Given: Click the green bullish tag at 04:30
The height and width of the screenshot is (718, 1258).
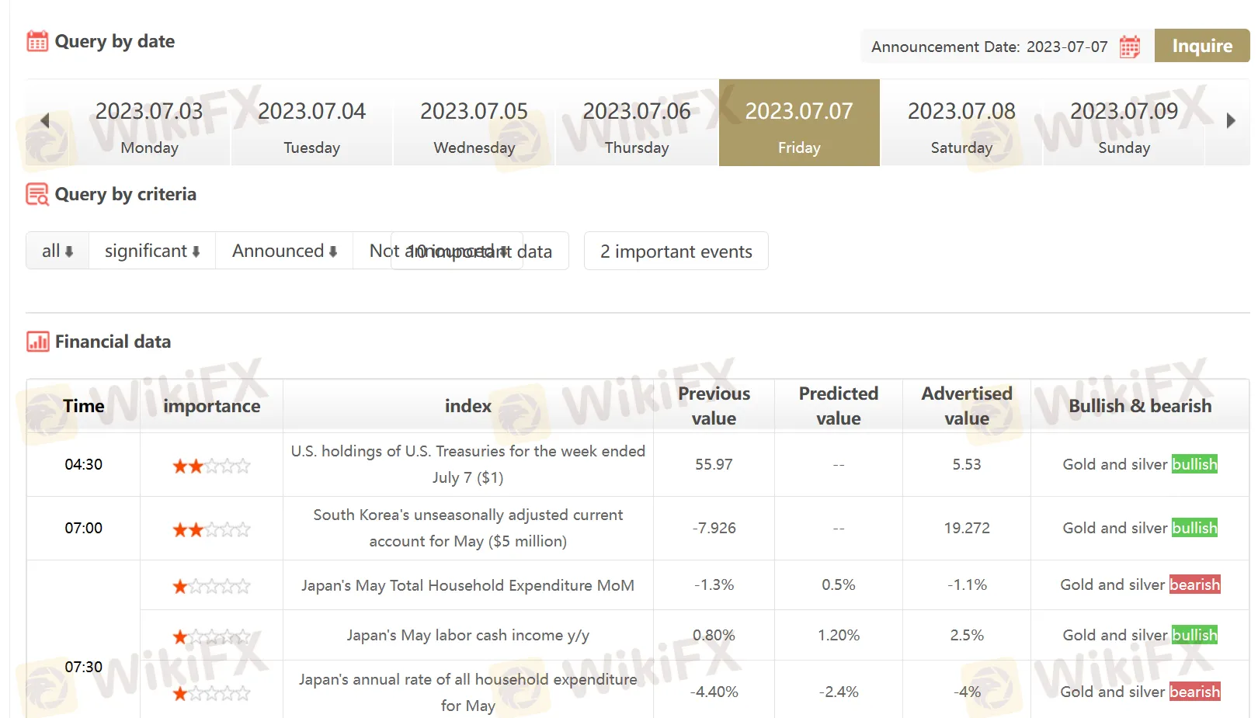Looking at the screenshot, I should click(1194, 464).
